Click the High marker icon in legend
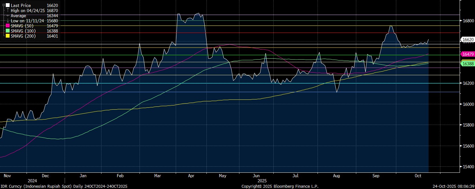Viewport: 475px width, 189px height. click(x=8, y=11)
